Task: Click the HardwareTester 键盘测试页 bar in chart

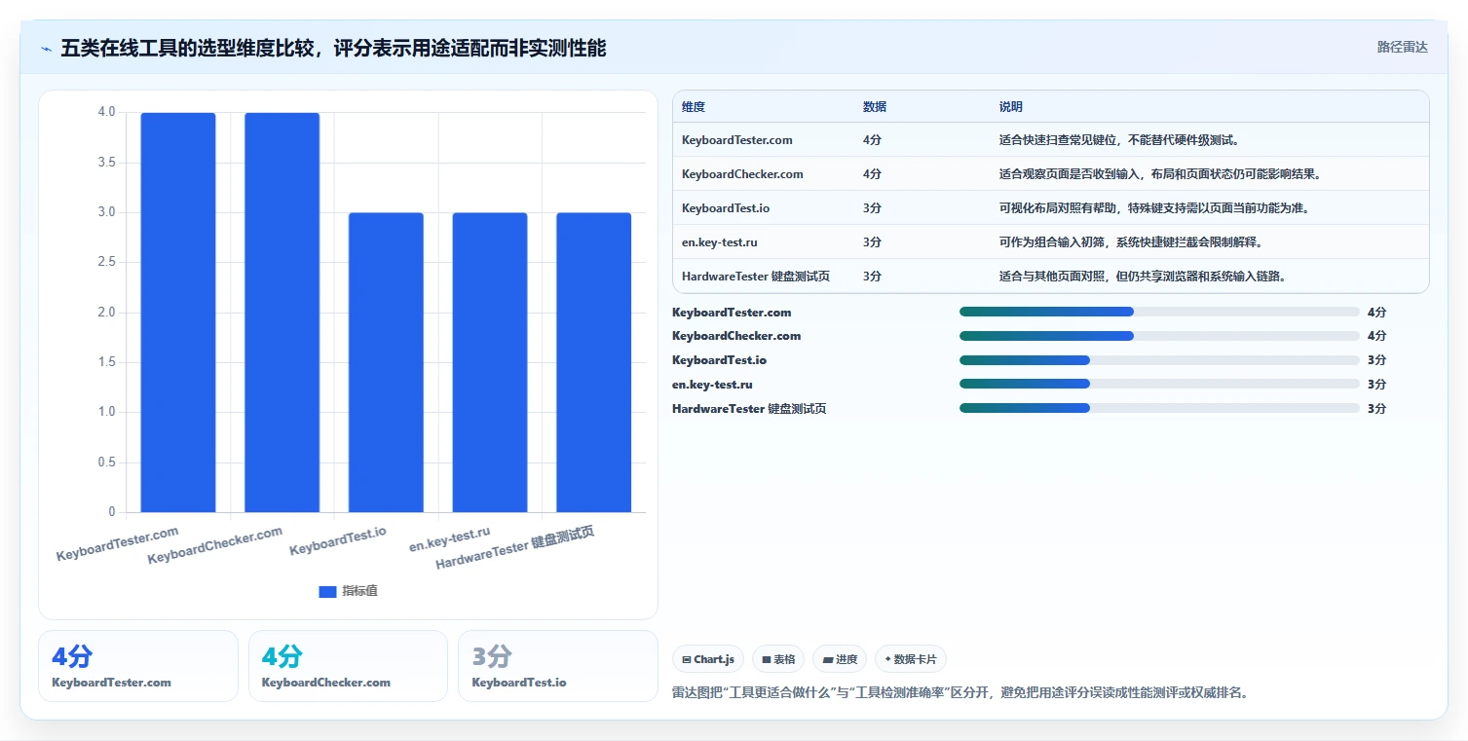Action: click(593, 362)
